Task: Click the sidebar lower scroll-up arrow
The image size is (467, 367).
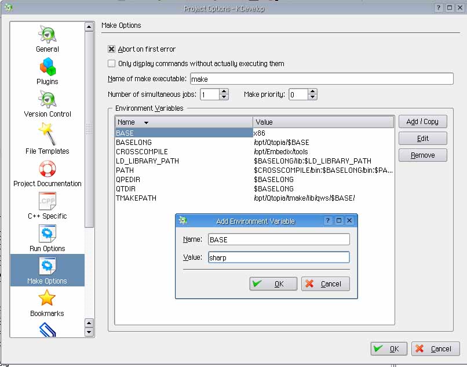Action: click(x=89, y=323)
